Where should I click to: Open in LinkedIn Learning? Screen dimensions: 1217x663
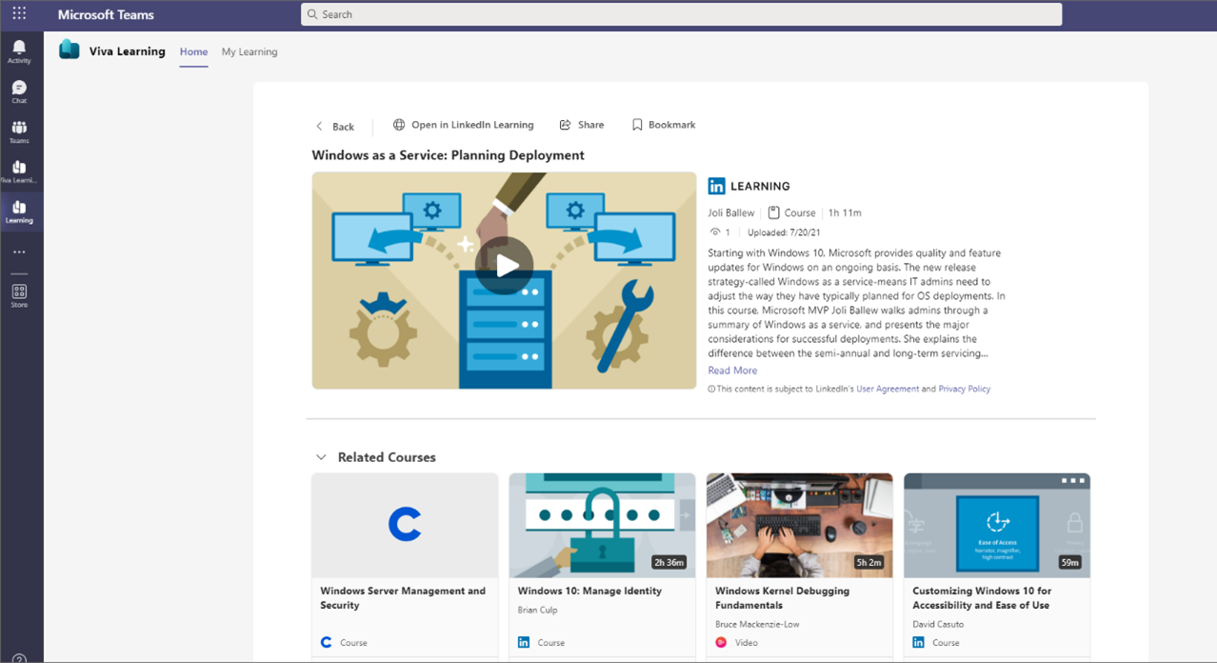point(464,125)
